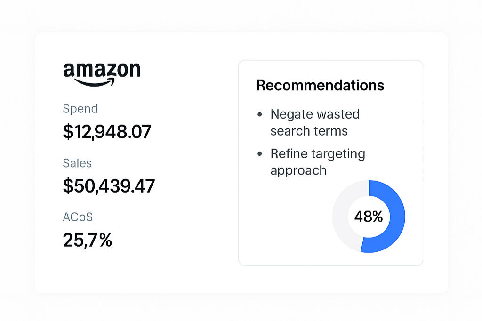Click the 25,7% ACoS value
The image size is (482, 321).
(x=88, y=240)
